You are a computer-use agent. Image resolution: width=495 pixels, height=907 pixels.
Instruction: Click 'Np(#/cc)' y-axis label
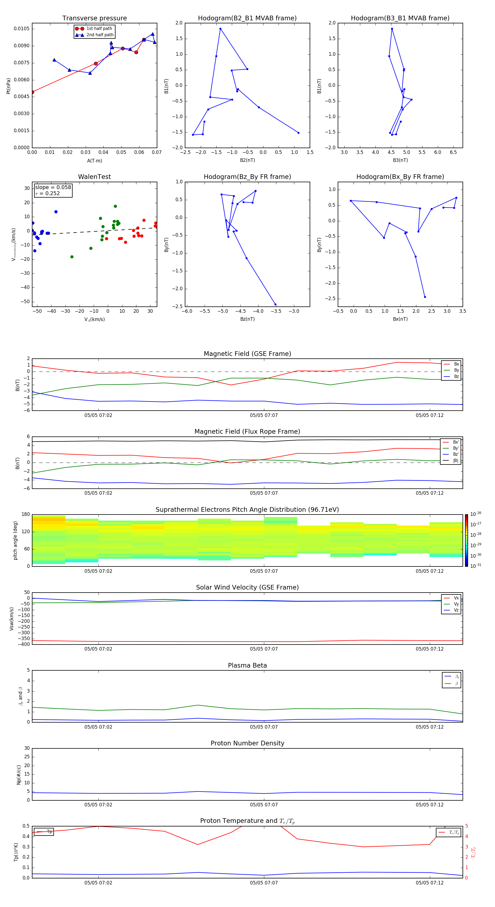point(19,775)
